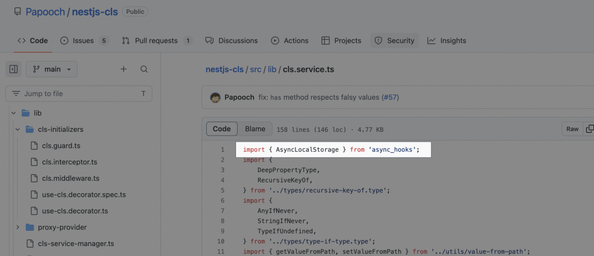Viewport: 594px width, 256px height.
Task: Click the Raw button
Action: tap(573, 129)
